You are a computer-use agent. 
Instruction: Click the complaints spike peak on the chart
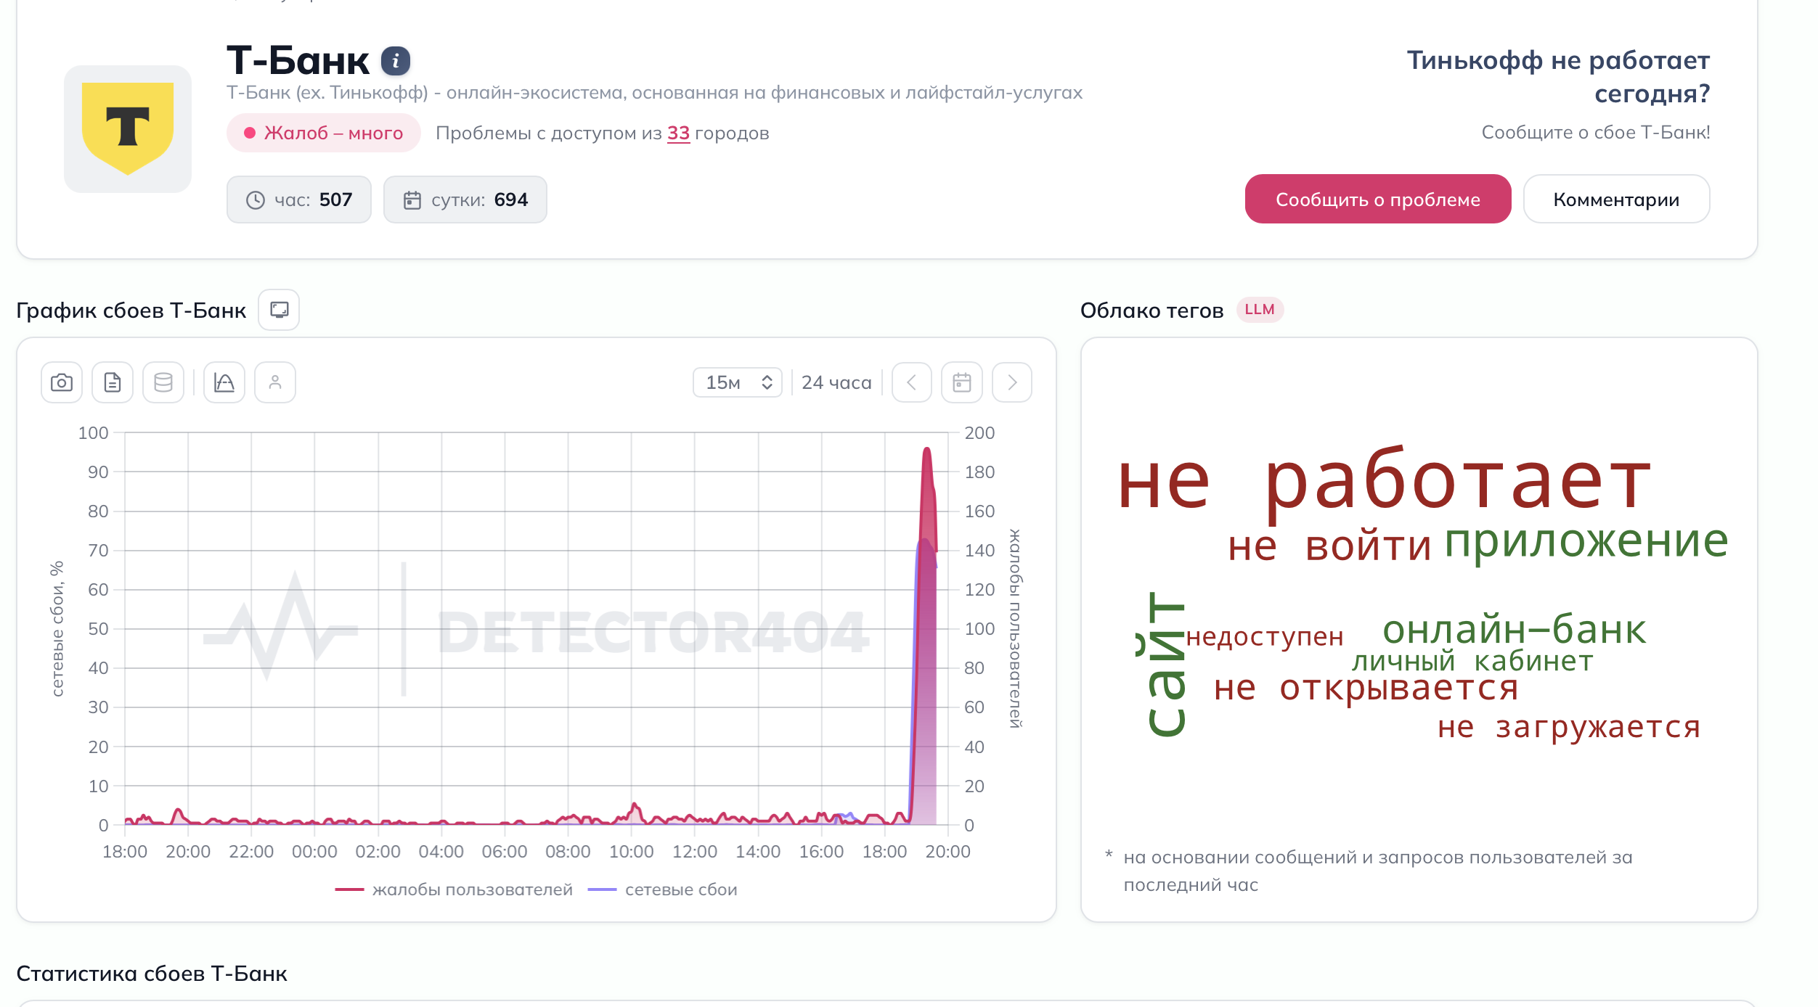pos(927,450)
